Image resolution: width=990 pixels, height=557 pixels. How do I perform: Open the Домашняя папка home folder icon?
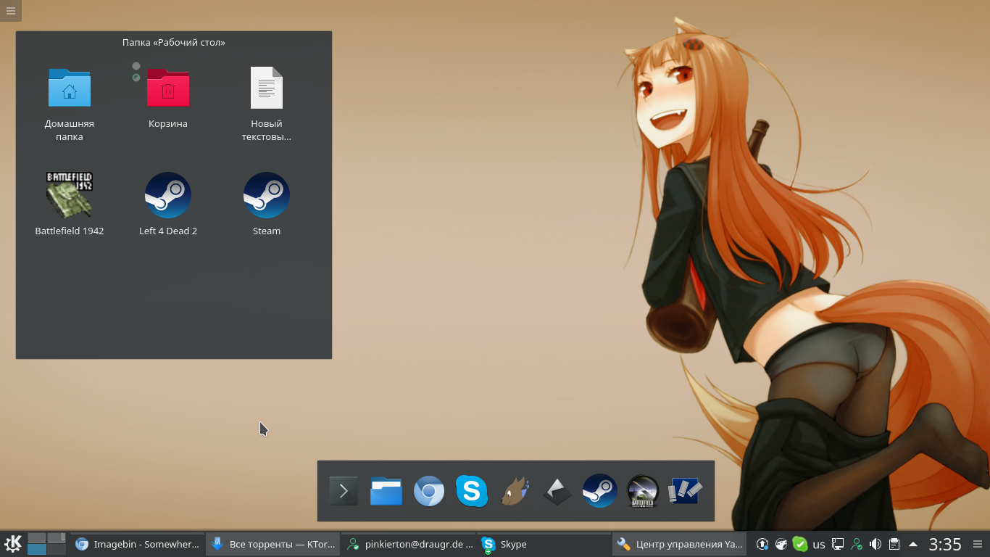click(70, 88)
